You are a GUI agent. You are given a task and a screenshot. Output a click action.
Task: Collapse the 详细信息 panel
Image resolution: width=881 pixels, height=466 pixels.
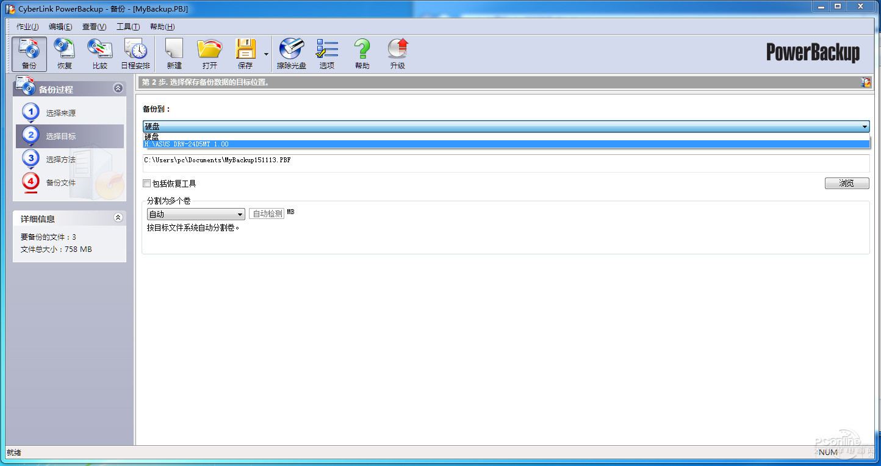pyautogui.click(x=118, y=218)
